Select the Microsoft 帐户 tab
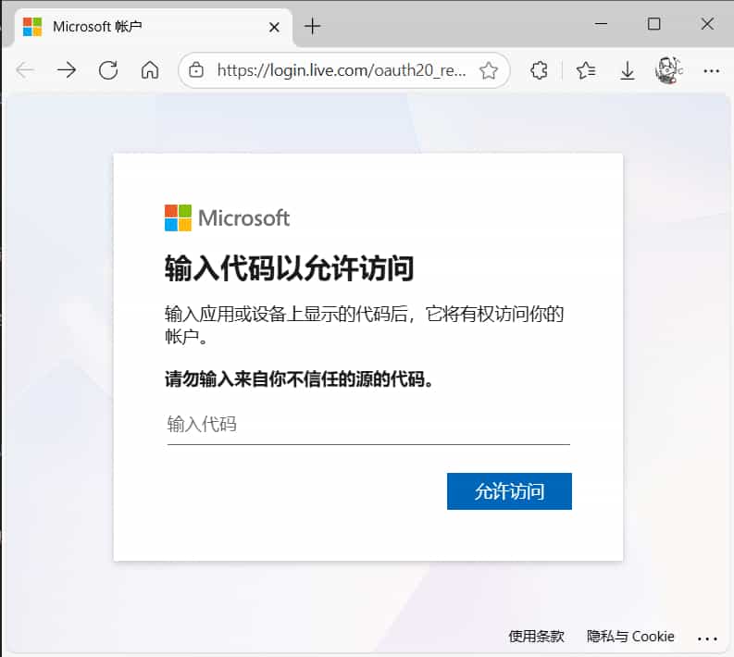The image size is (734, 657). 139,26
